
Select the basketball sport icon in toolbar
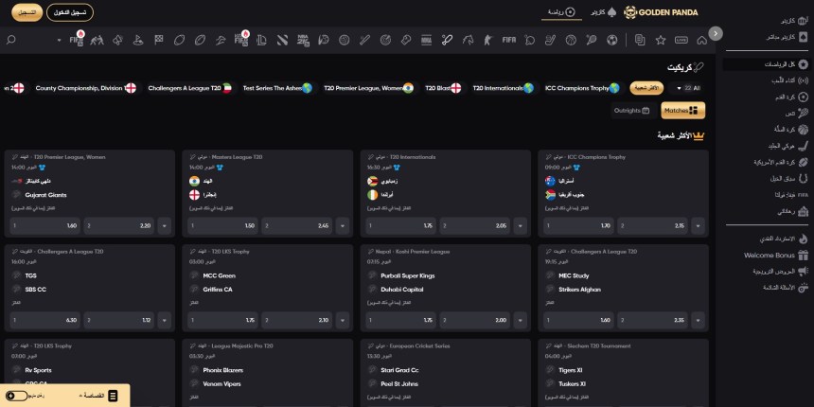tap(571, 40)
